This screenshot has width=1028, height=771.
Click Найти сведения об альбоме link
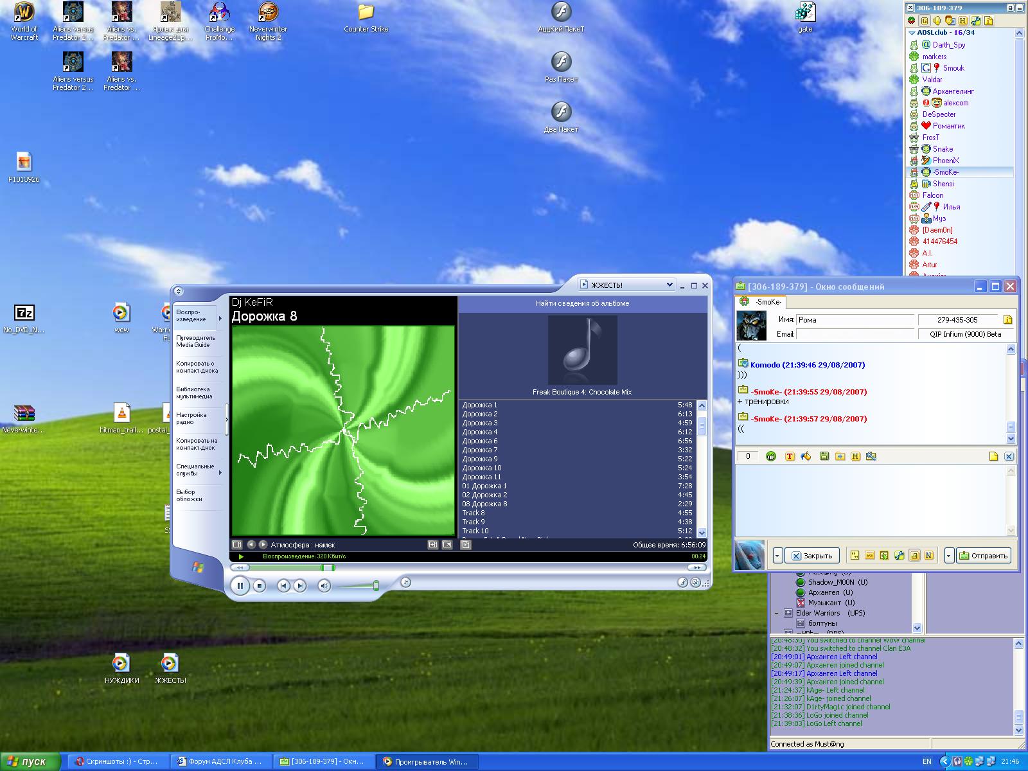pos(582,303)
